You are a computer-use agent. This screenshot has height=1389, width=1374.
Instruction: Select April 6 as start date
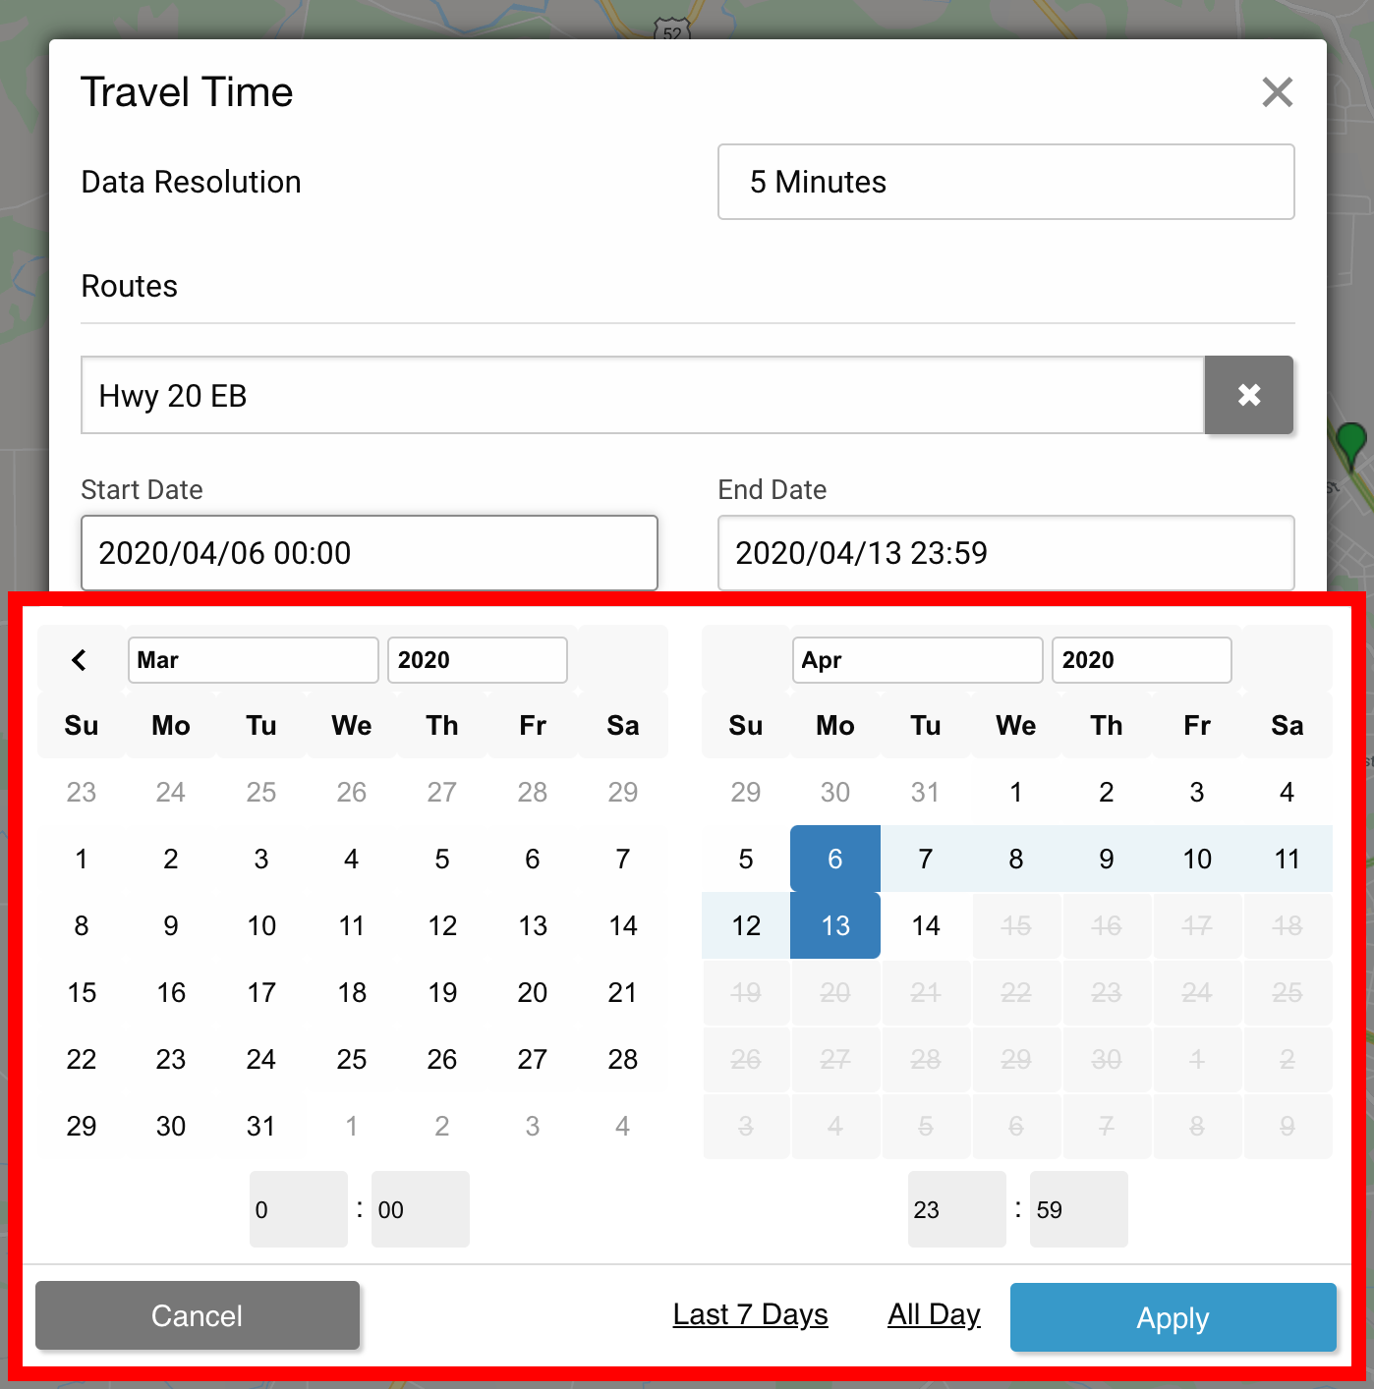(834, 858)
